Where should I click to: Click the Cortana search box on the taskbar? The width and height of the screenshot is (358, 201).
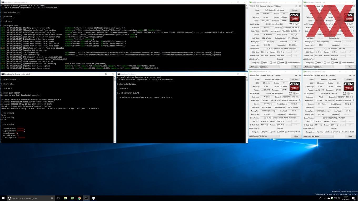pos(30,198)
